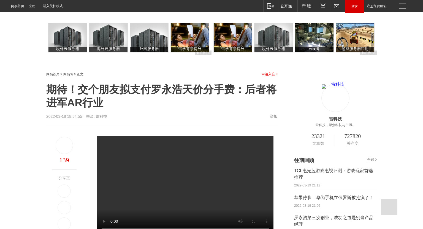Click the 海外云服务器 ad thumbnail
The height and width of the screenshot is (229, 423).
point(108,38)
